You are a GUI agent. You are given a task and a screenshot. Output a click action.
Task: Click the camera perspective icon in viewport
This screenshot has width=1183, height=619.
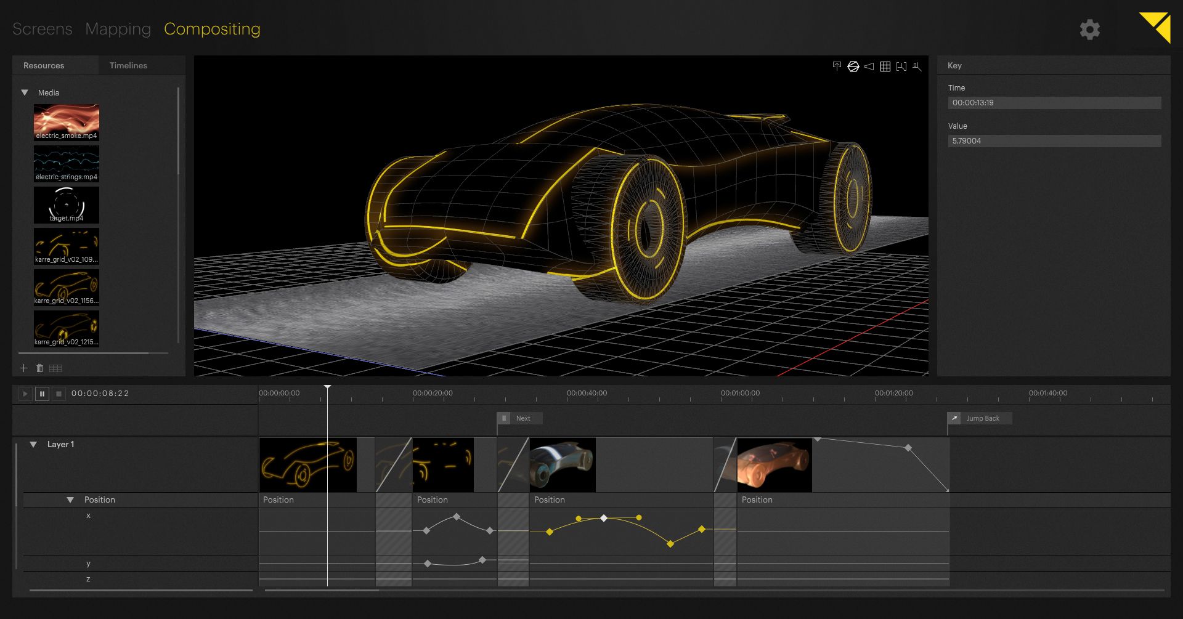click(869, 67)
